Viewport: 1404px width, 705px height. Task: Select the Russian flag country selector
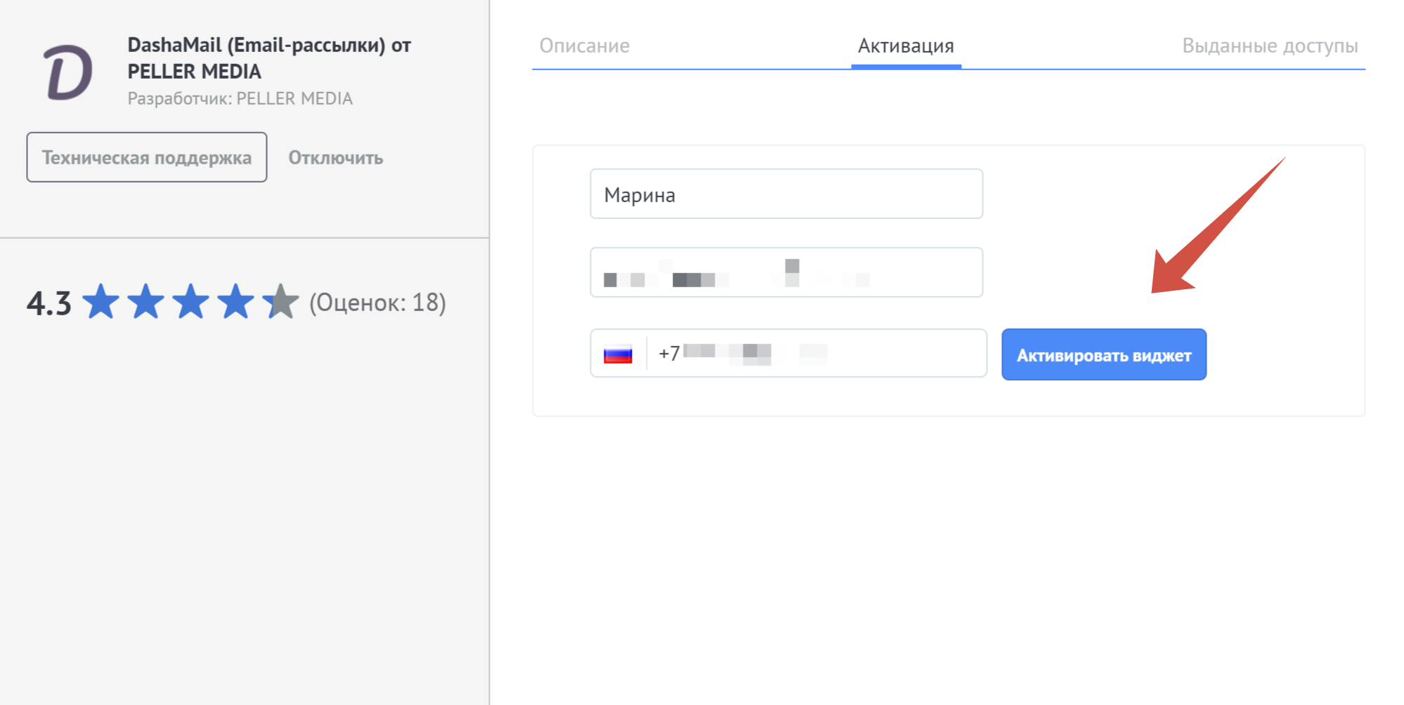(618, 354)
